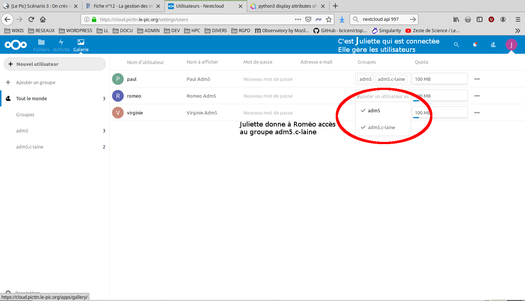Open virginie's quota dropdown
Image resolution: width=525 pixels, height=301 pixels.
pos(440,113)
